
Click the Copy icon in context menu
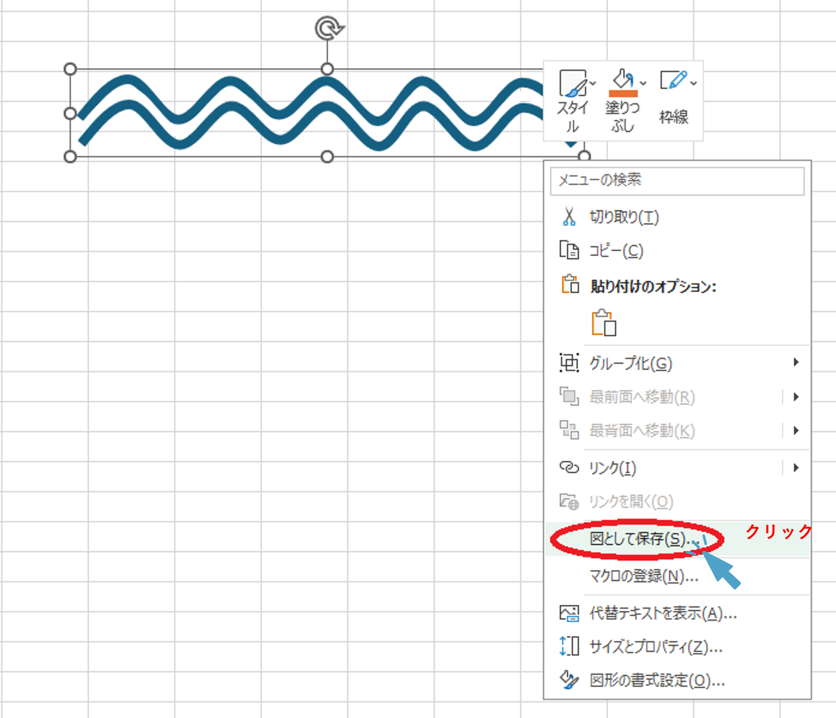click(569, 250)
